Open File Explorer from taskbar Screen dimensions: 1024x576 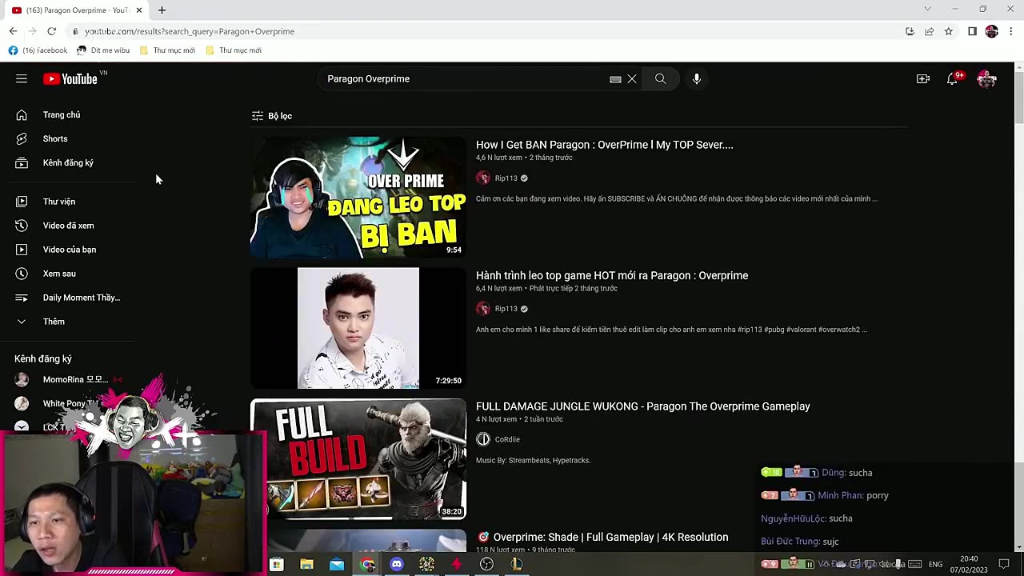pyautogui.click(x=306, y=564)
